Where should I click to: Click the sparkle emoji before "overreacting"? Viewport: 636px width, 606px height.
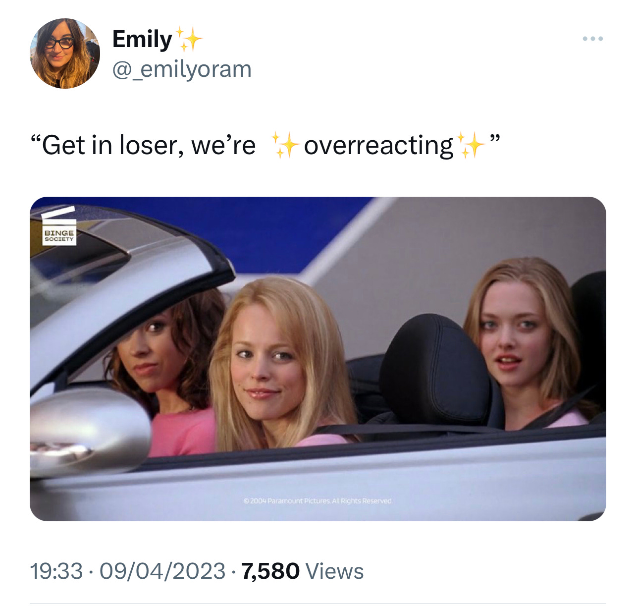pyautogui.click(x=285, y=145)
